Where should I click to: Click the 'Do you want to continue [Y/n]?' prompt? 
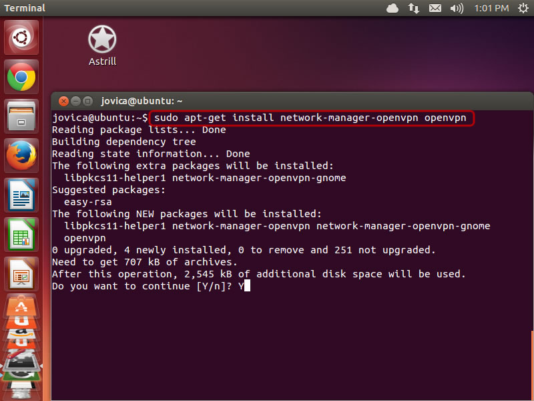pyautogui.click(x=142, y=286)
